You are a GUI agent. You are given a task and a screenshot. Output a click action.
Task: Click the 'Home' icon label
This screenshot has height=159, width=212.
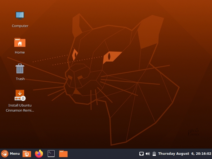[20, 52]
